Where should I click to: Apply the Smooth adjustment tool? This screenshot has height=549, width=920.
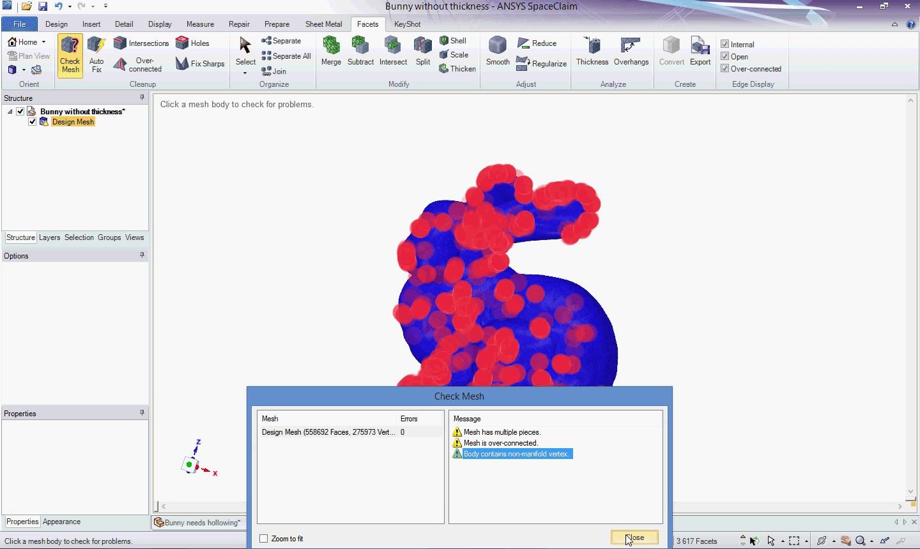(498, 51)
